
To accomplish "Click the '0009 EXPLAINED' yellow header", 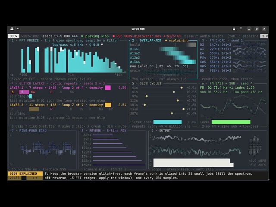I will [25, 173].
